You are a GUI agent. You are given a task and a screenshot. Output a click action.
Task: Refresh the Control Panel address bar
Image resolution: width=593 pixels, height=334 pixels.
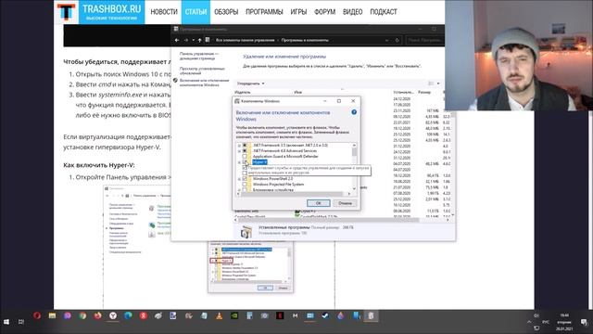click(397, 40)
